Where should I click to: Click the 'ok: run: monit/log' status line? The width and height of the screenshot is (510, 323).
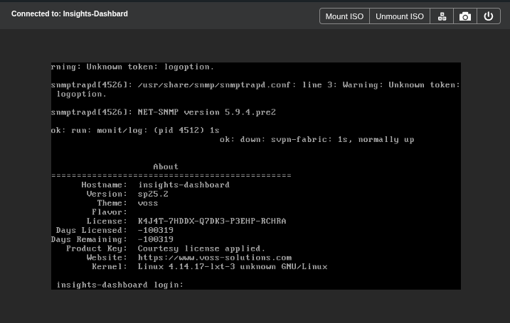click(135, 130)
